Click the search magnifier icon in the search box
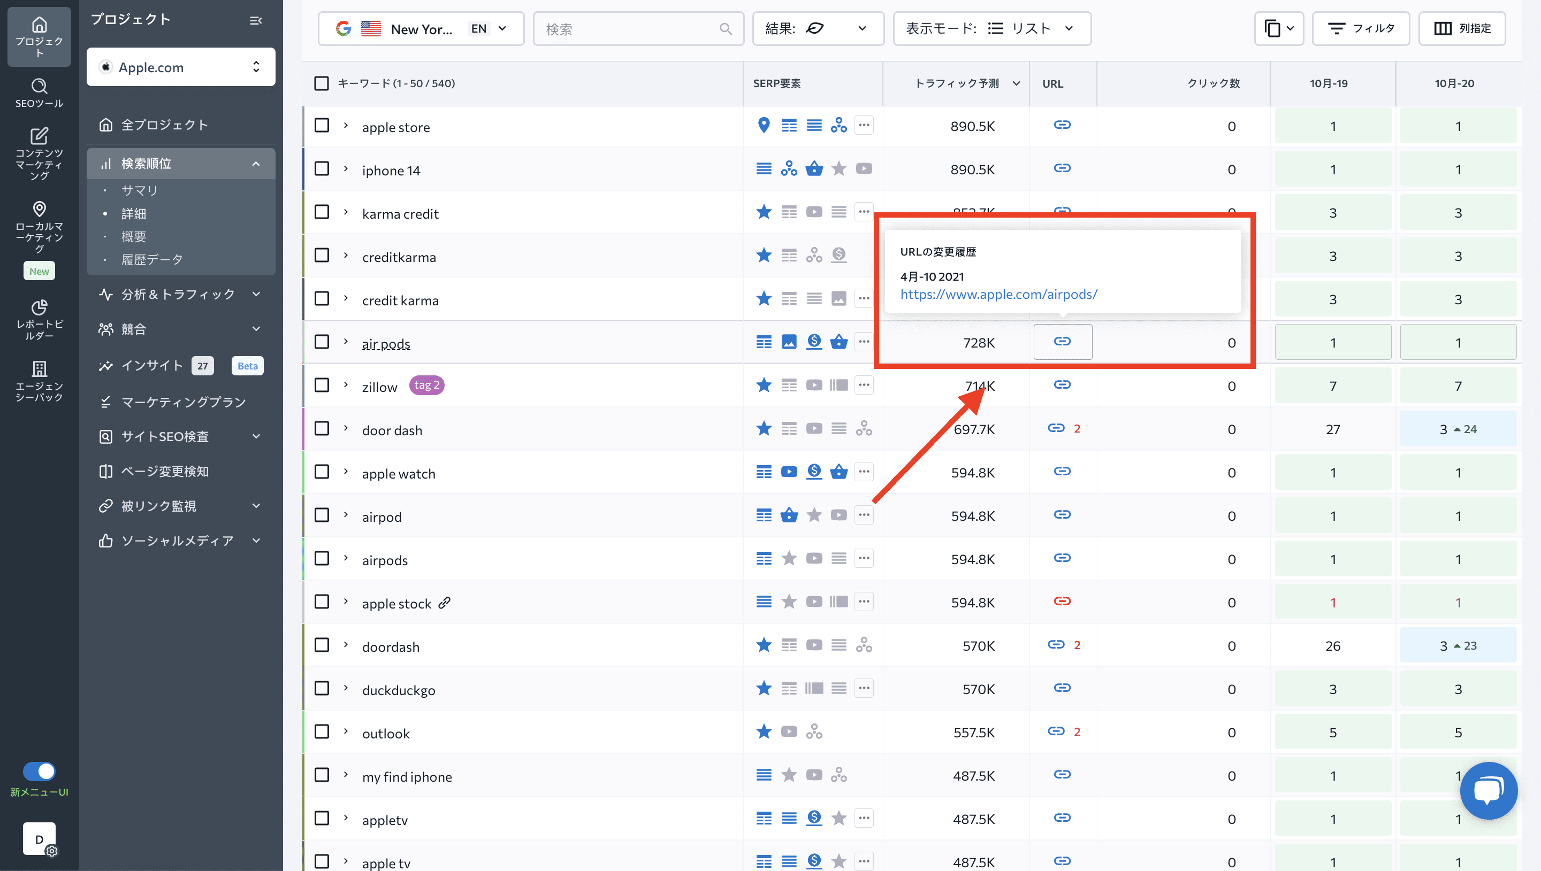 coord(726,29)
